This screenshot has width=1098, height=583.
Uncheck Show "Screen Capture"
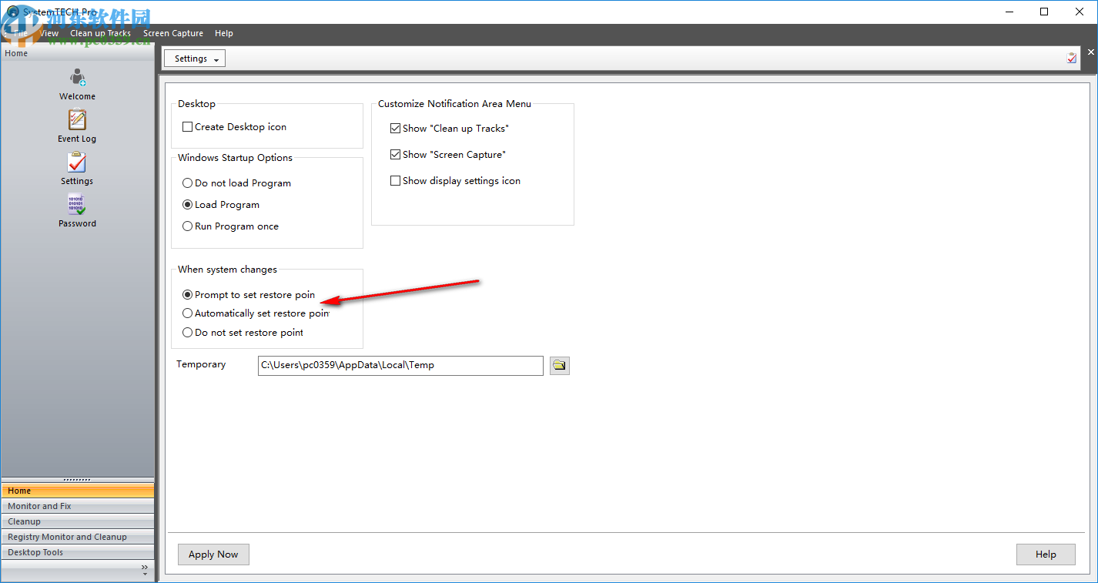[396, 155]
